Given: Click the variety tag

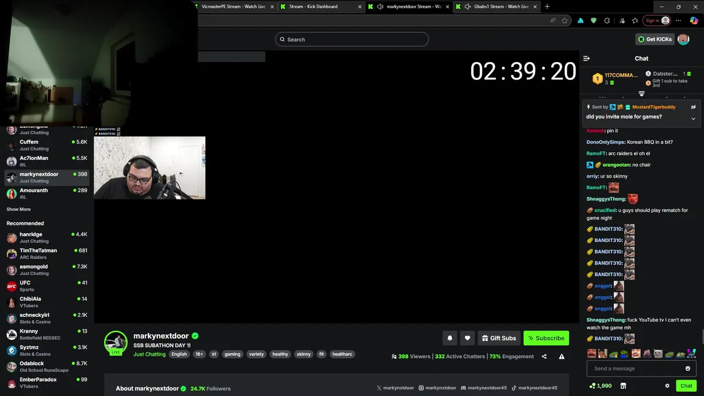Looking at the screenshot, I should coord(256,354).
